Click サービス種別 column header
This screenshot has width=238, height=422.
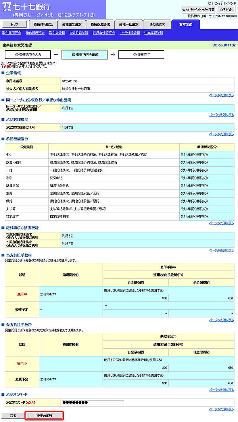(114, 147)
